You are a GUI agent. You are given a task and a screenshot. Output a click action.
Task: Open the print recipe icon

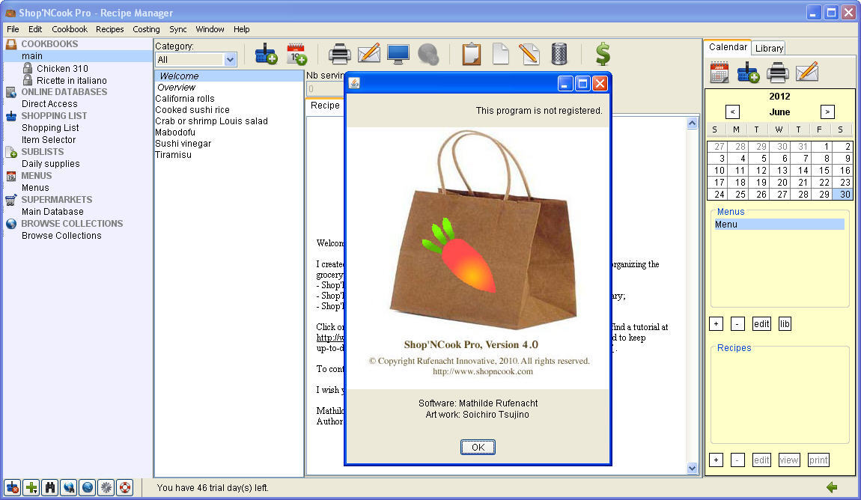pyautogui.click(x=340, y=54)
